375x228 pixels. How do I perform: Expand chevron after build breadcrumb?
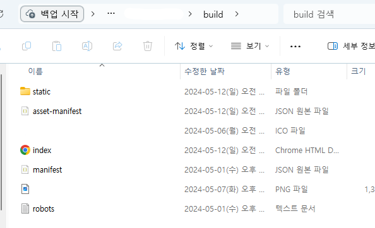237,14
